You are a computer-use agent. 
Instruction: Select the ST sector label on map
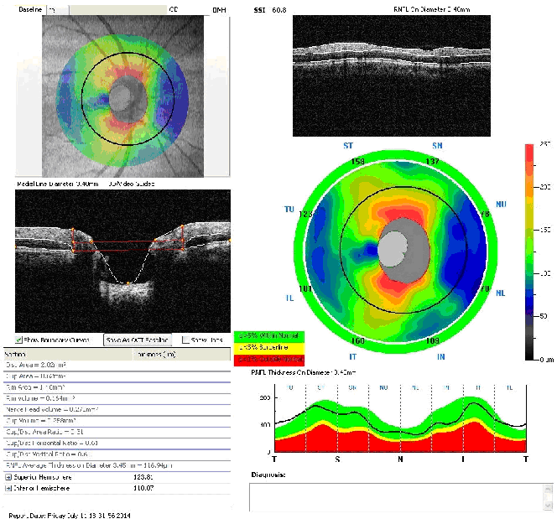(348, 146)
